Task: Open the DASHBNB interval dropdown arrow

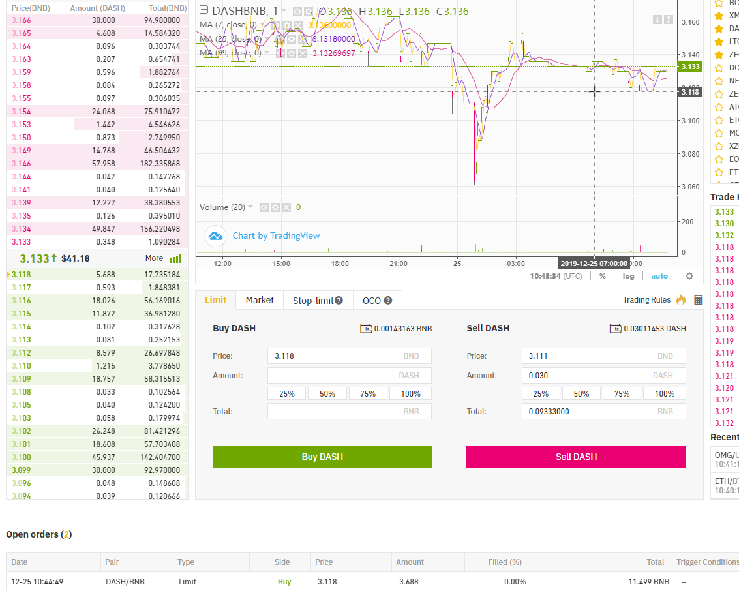Action: (283, 11)
